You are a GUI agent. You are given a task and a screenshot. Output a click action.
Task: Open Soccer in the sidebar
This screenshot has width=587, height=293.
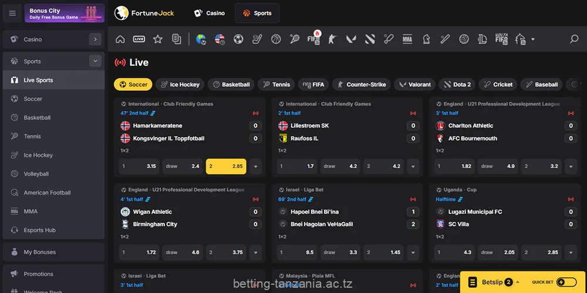[x=53, y=98]
